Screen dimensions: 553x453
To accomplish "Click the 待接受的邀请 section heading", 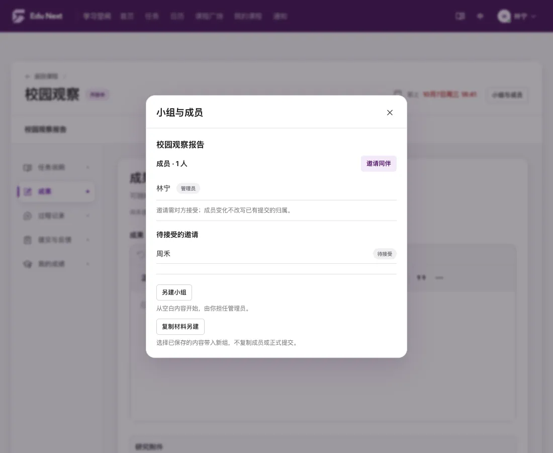I will coord(177,235).
